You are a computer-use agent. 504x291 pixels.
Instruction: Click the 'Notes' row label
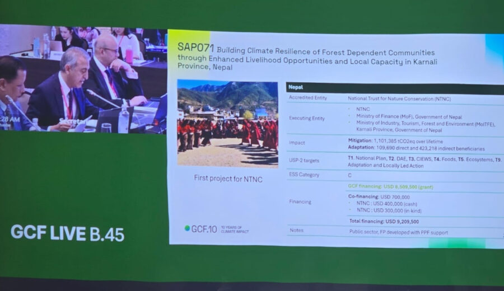296,231
